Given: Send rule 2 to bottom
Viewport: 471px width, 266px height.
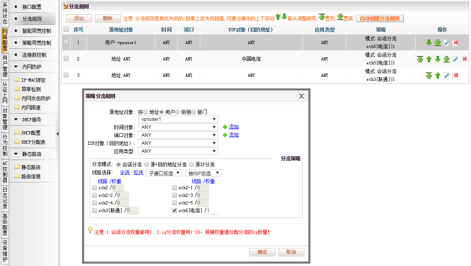Looking at the screenshot, I should point(446,59).
